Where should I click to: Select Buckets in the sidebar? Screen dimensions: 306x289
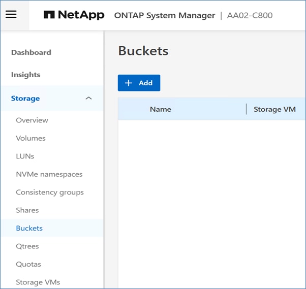pyautogui.click(x=29, y=228)
